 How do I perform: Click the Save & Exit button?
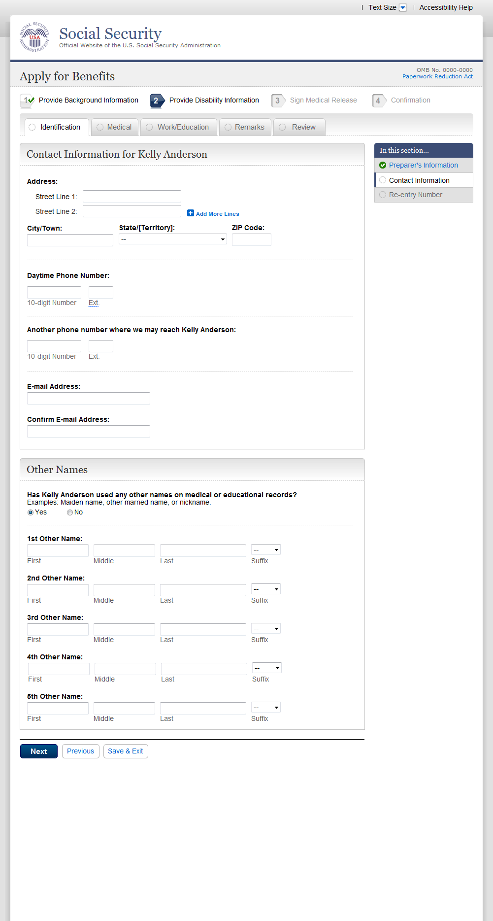(126, 751)
